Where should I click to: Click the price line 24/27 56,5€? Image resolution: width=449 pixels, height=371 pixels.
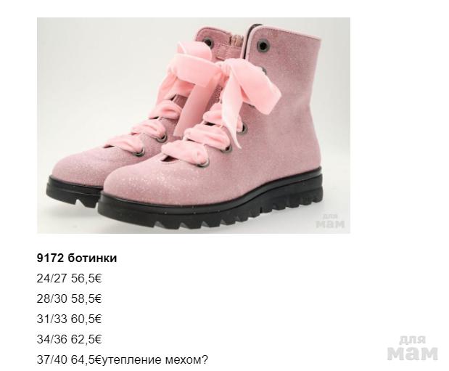pos(69,278)
